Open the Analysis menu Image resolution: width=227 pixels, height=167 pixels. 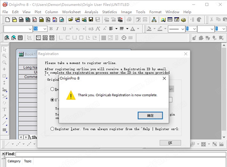click(x=91, y=12)
